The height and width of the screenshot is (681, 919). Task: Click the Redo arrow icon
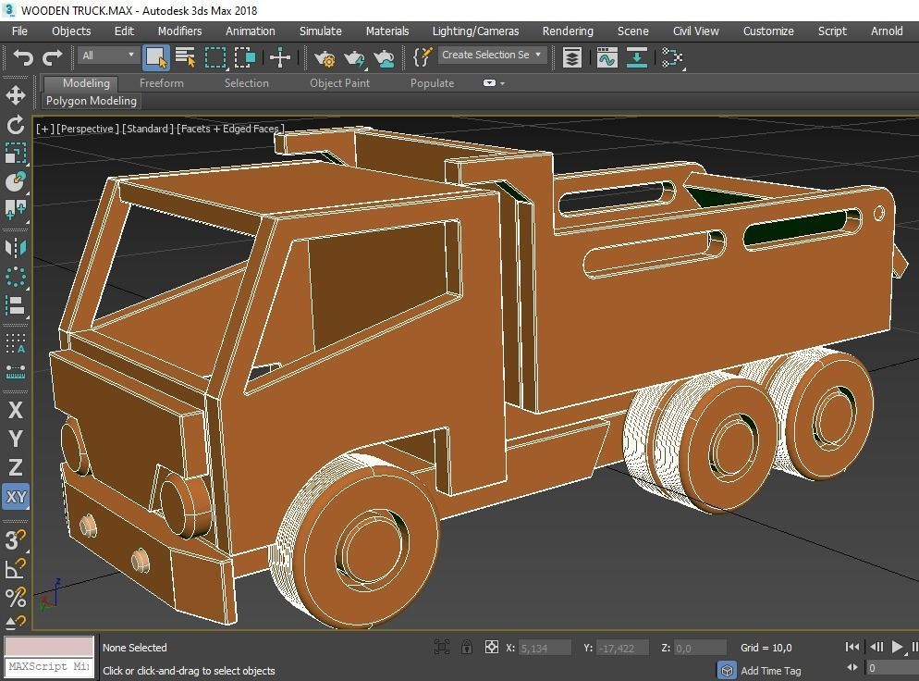pos(53,57)
